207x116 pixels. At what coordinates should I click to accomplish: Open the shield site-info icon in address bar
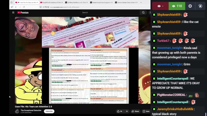pos(40,7)
